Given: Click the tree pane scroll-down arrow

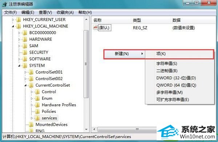Looking at the screenshot, I should pyautogui.click(x=86, y=129).
